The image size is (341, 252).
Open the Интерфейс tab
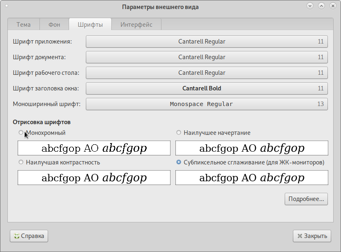tap(136, 25)
